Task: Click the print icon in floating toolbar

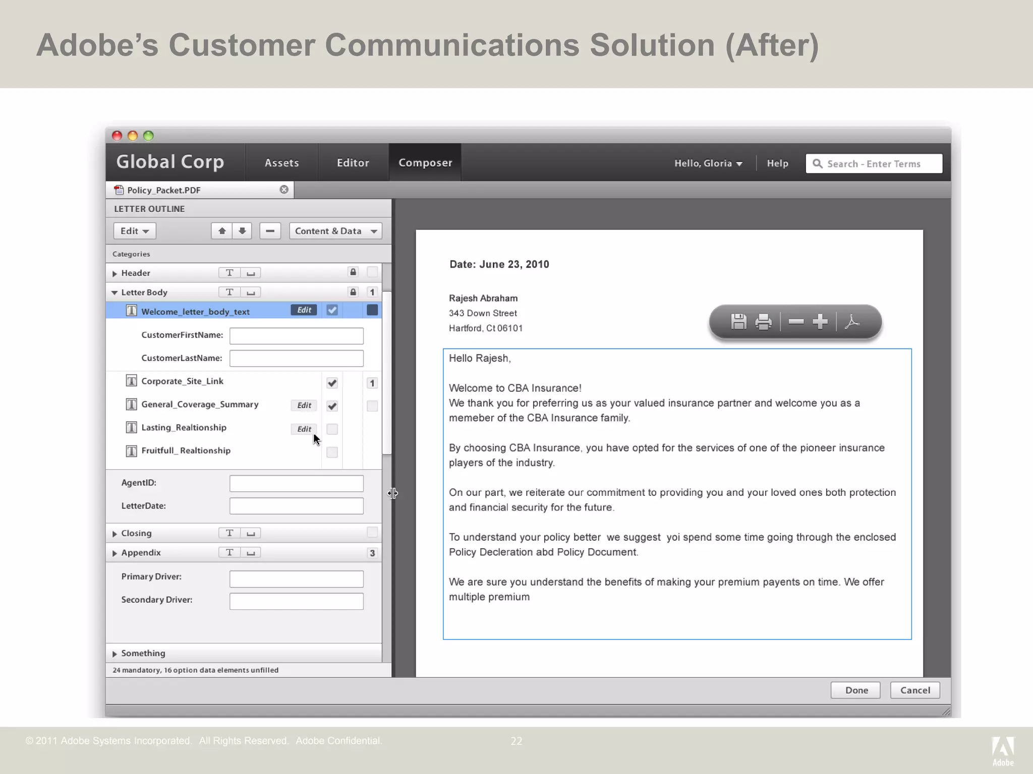Action: pos(763,321)
